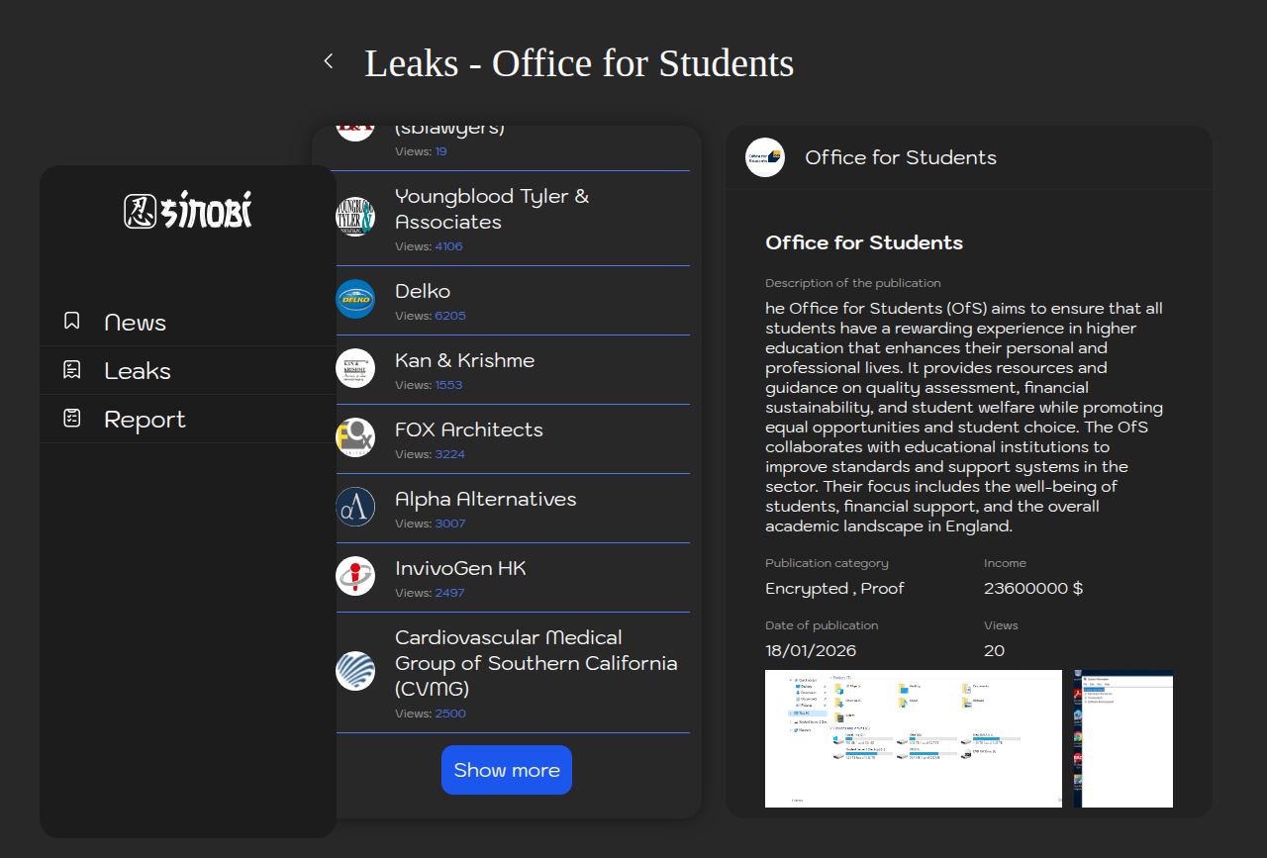Click the document icon next to Leaks
This screenshot has width=1267, height=858.
[71, 370]
